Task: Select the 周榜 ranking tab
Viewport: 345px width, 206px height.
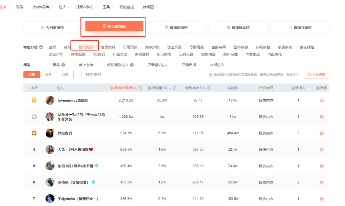Action: coord(48,75)
